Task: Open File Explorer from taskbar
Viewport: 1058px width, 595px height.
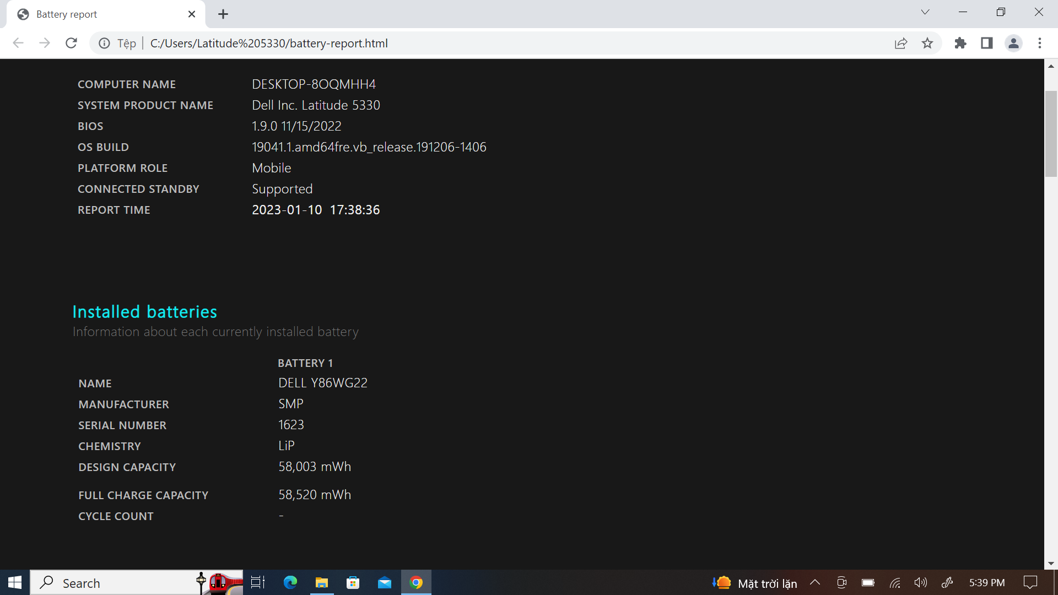Action: coord(321,582)
